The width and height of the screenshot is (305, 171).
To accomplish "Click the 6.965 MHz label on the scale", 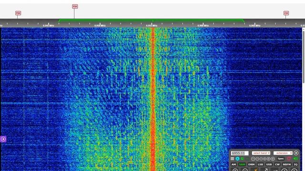I will 254,26.
